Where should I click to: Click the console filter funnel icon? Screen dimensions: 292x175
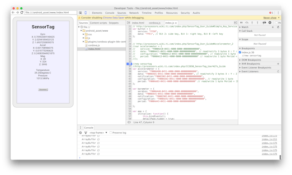click(85, 133)
